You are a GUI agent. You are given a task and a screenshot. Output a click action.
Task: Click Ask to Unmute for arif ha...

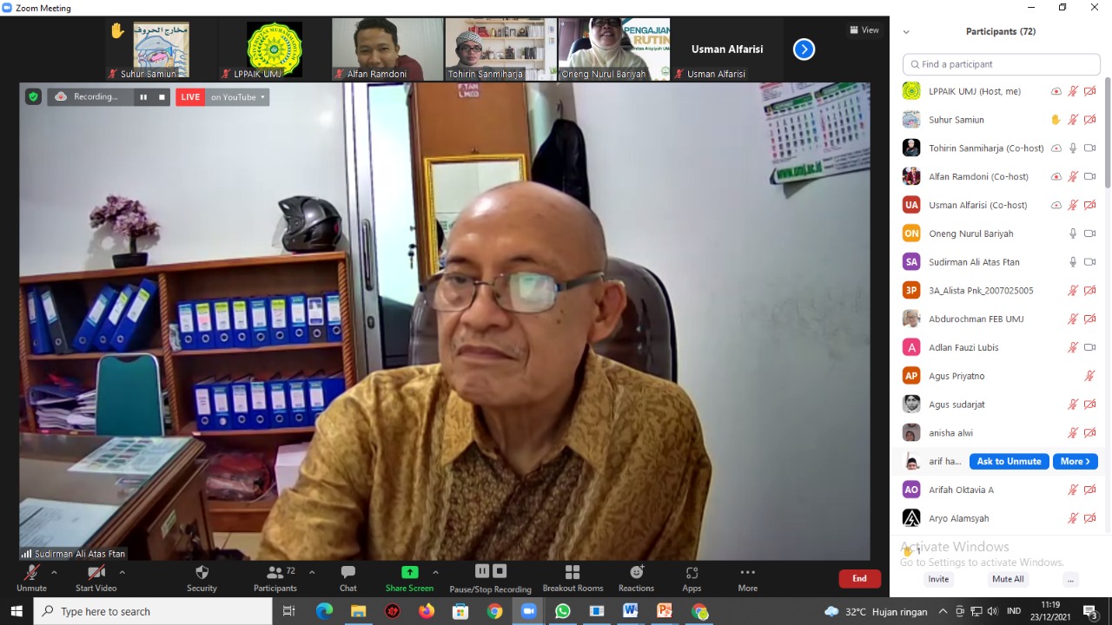point(1009,462)
